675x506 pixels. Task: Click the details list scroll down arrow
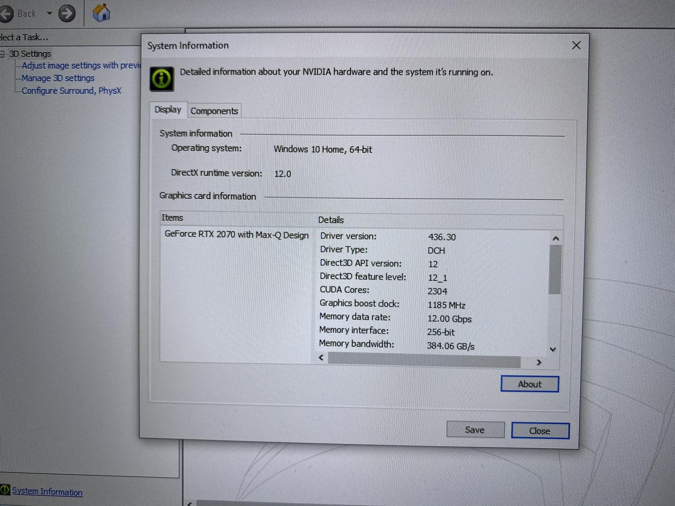click(x=553, y=350)
